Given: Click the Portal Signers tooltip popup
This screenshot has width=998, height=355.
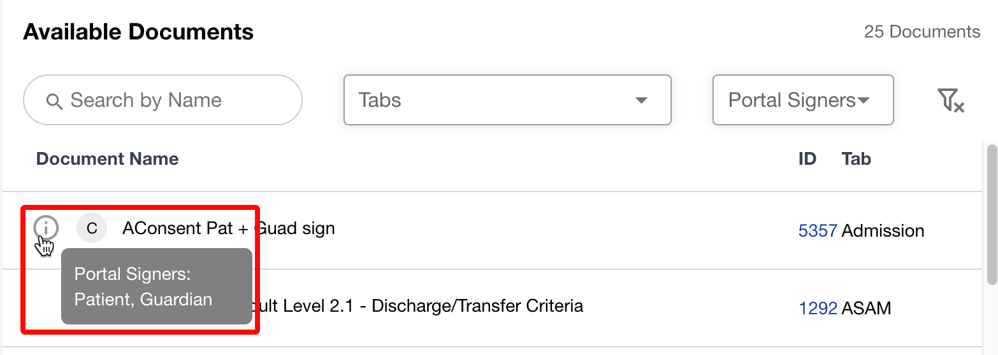Looking at the screenshot, I should click(156, 286).
